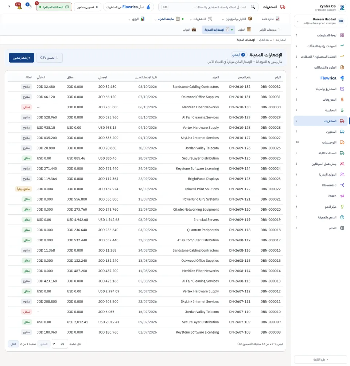Image resolution: width=350 pixels, height=366 pixels.
Task: Open Flowmind in the sidebar
Action: tap(320, 185)
